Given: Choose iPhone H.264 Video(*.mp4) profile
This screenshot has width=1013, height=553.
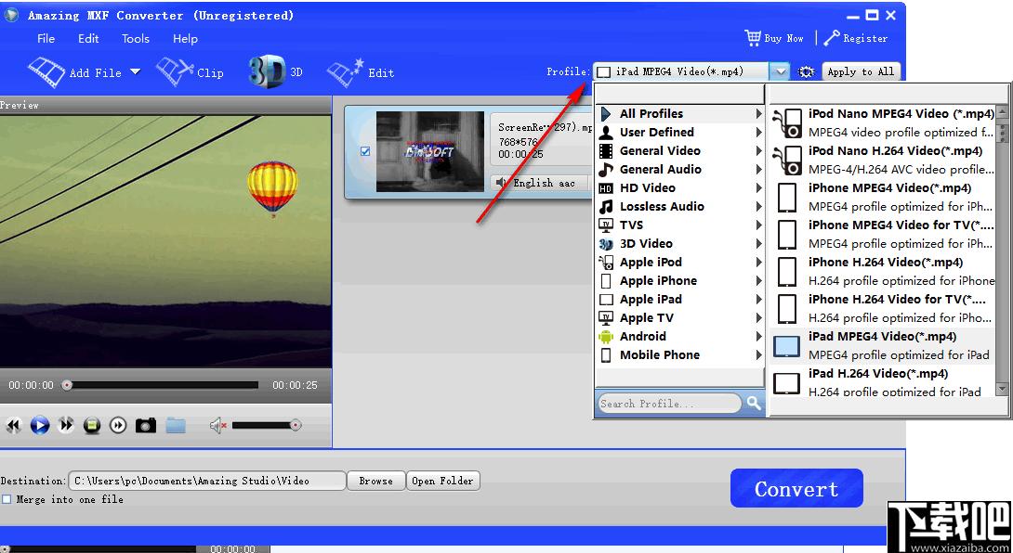Looking at the screenshot, I should 883,272.
